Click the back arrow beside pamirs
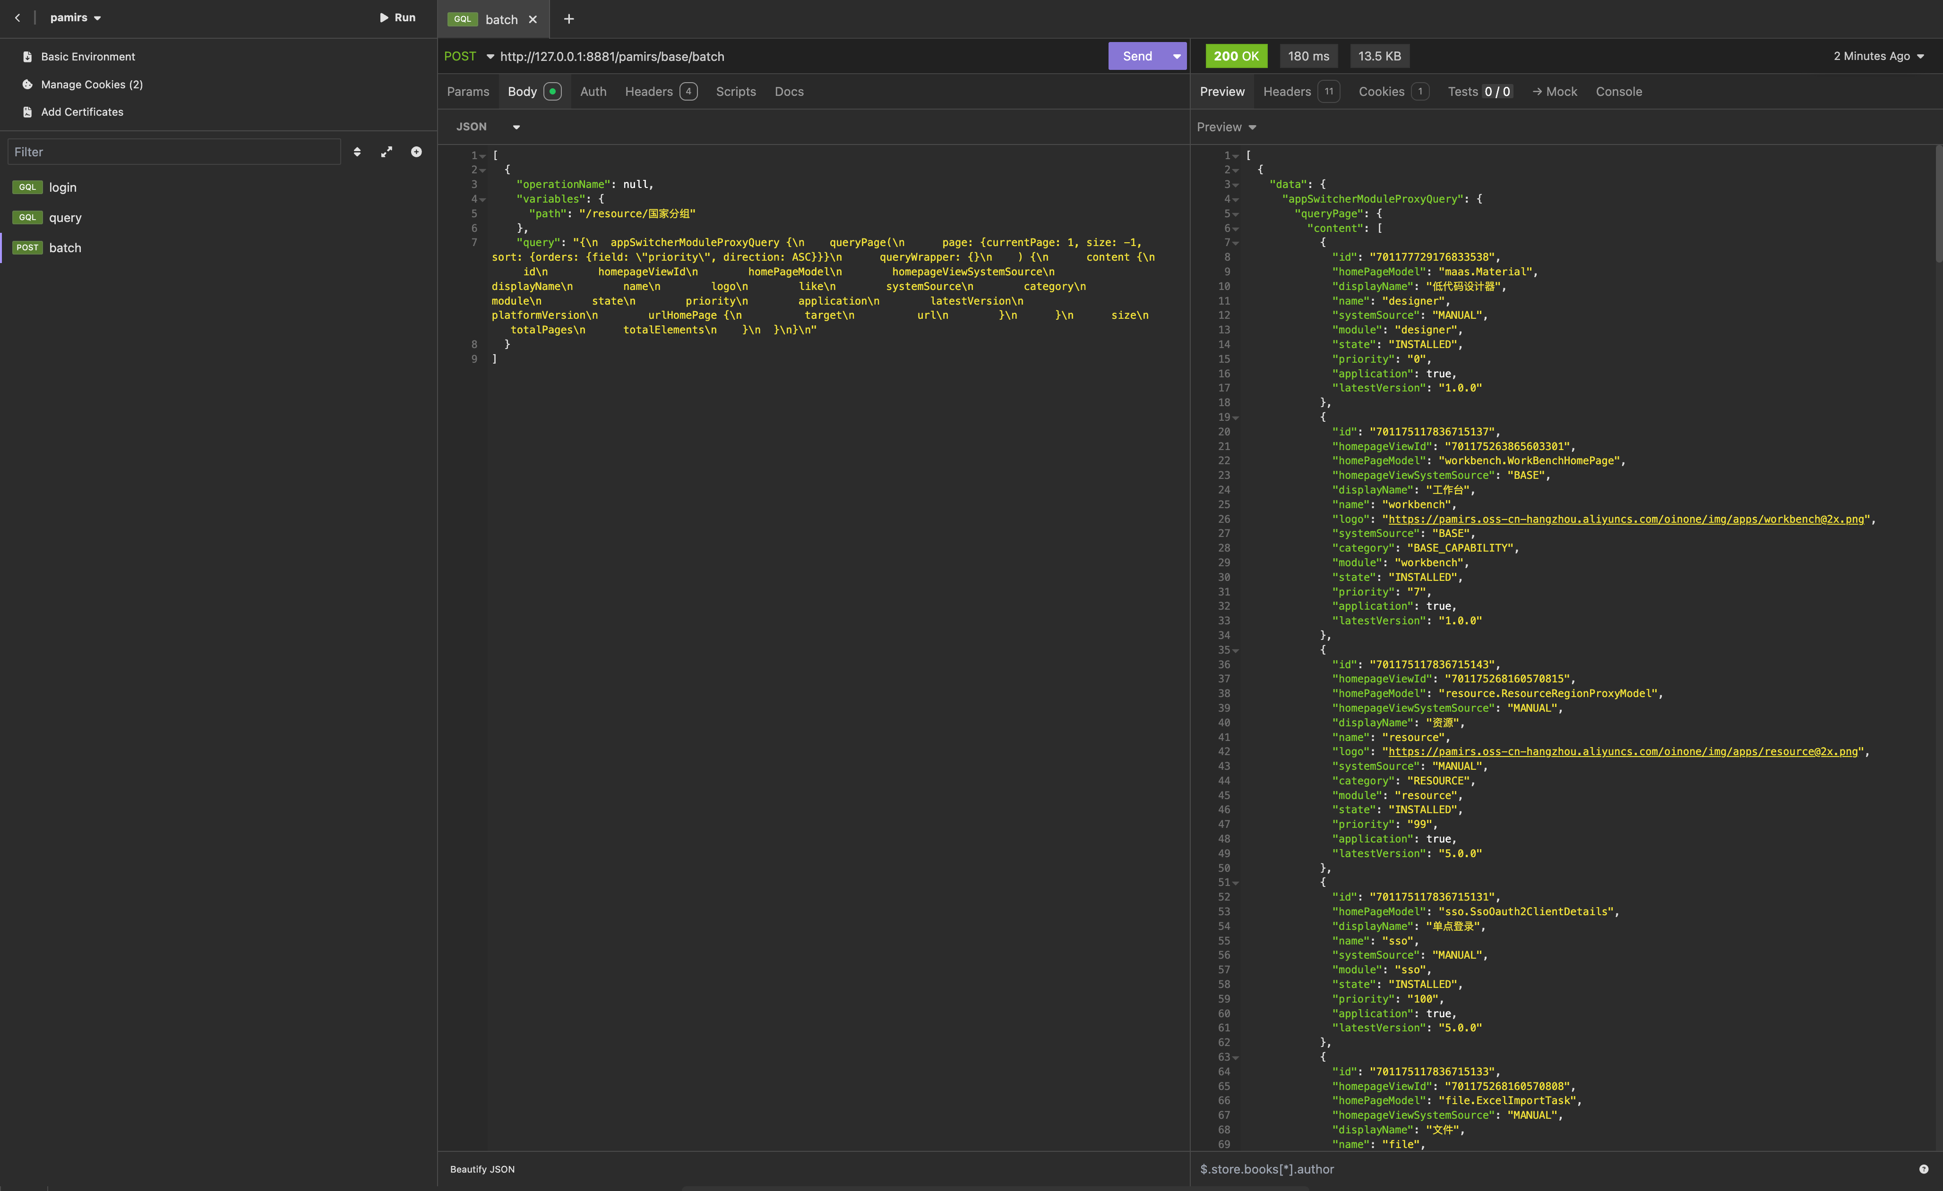This screenshot has width=1943, height=1191. coord(17,17)
